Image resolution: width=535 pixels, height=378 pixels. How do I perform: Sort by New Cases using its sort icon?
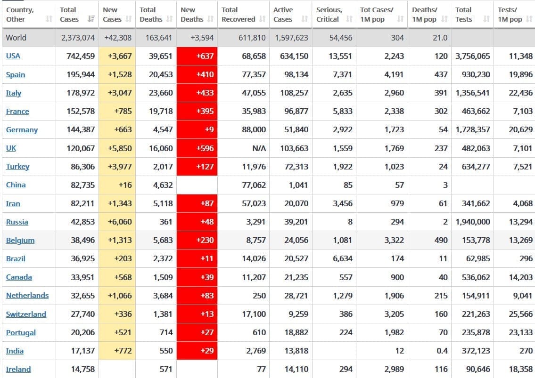pos(128,19)
